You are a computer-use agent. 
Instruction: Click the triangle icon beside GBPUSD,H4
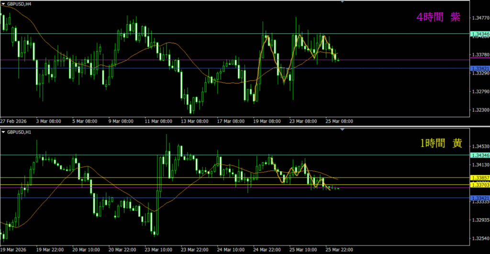point(4,3)
